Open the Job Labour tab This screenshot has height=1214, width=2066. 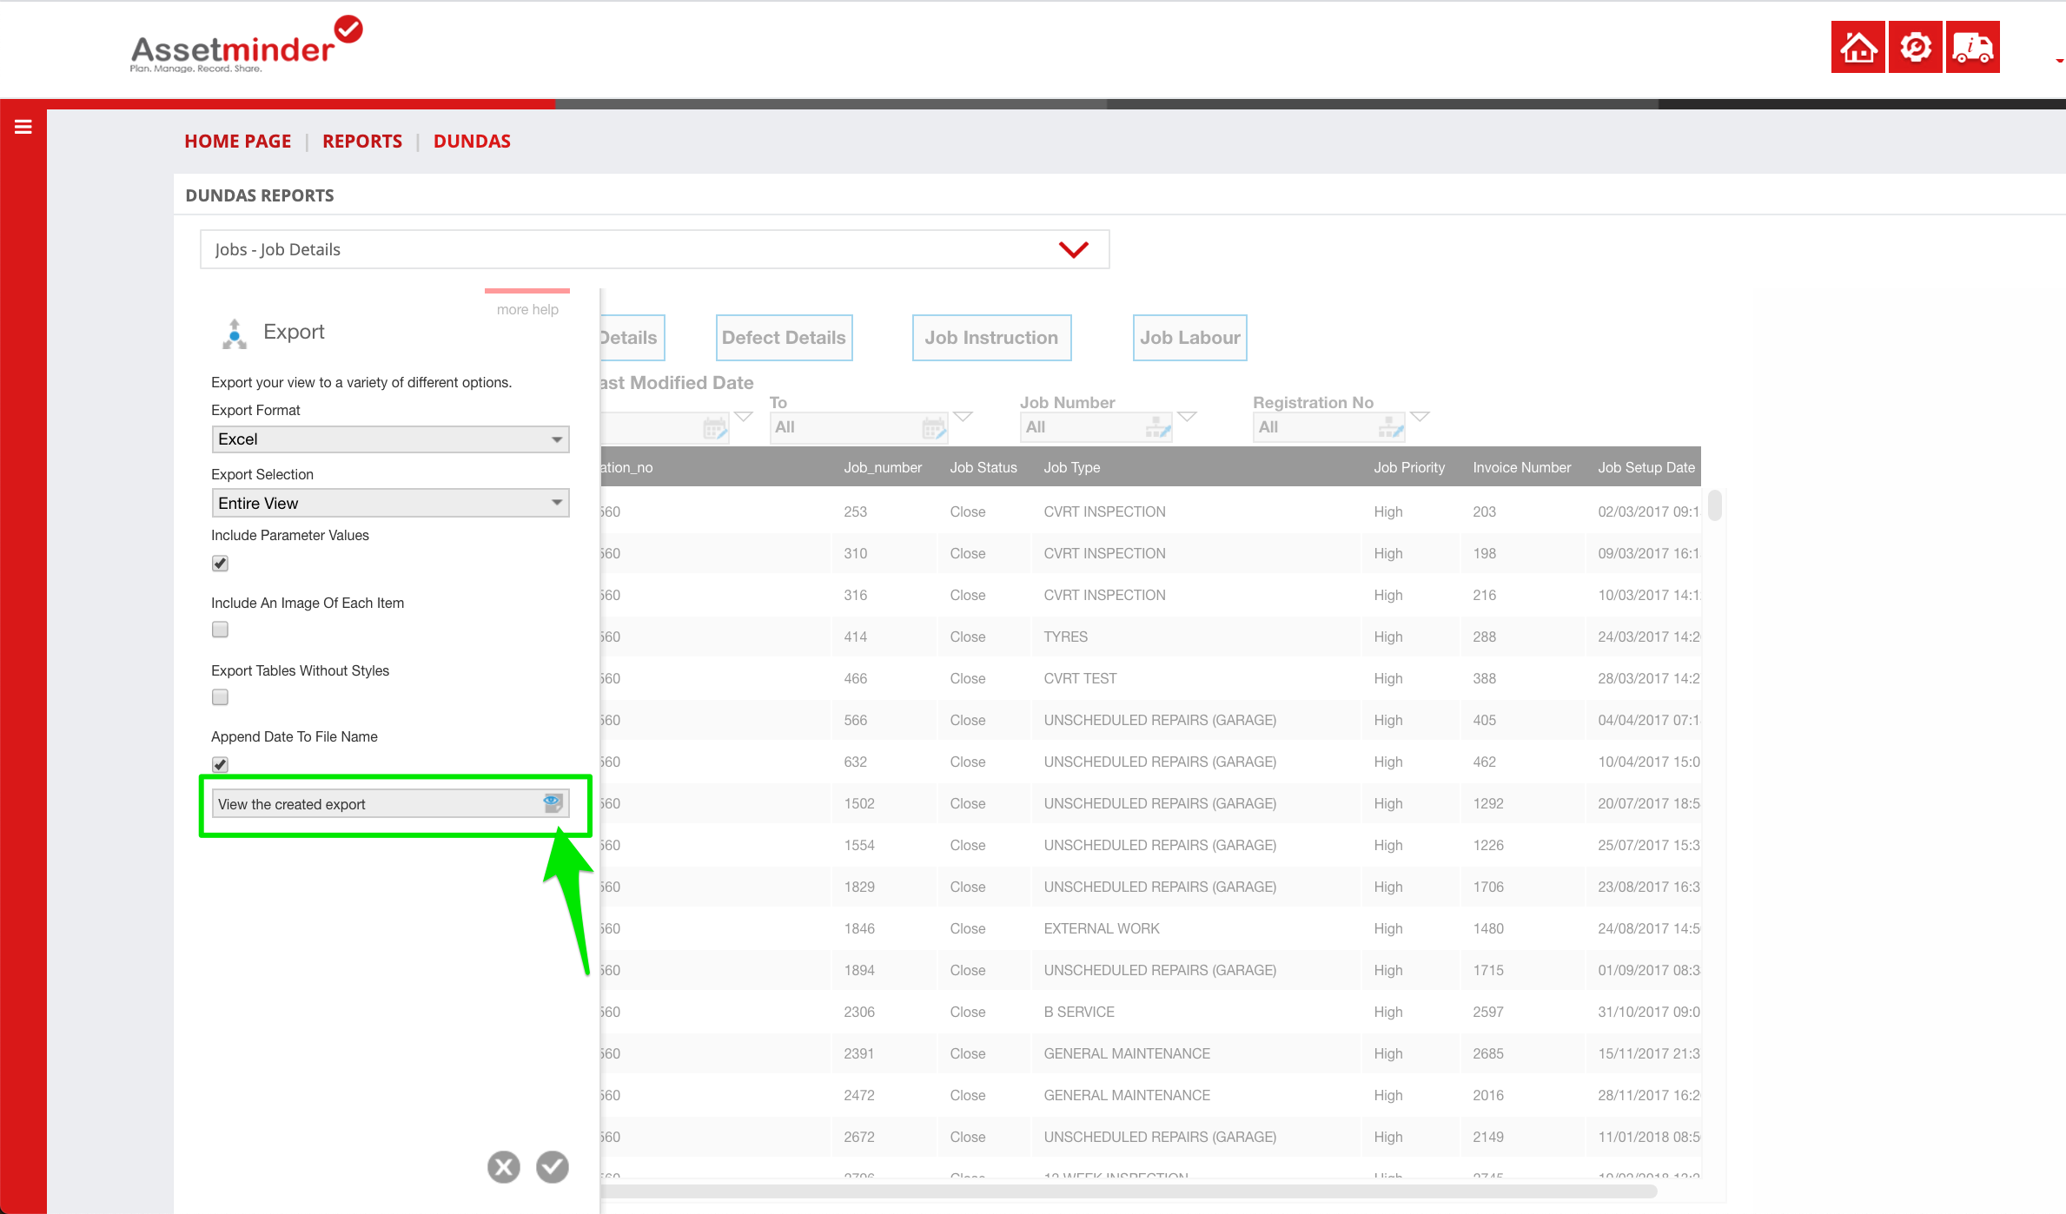(x=1189, y=338)
